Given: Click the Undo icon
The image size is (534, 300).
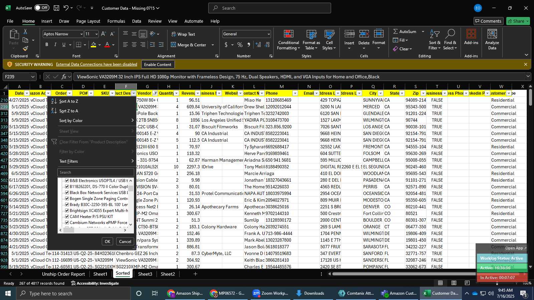Looking at the screenshot, I should [x=66, y=8].
